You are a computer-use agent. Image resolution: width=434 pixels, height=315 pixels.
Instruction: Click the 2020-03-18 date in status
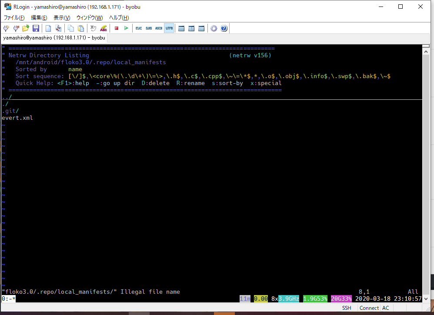pyautogui.click(x=373, y=299)
